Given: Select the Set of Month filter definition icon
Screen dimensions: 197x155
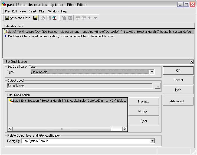Looking at the screenshot, I should 6,32.
